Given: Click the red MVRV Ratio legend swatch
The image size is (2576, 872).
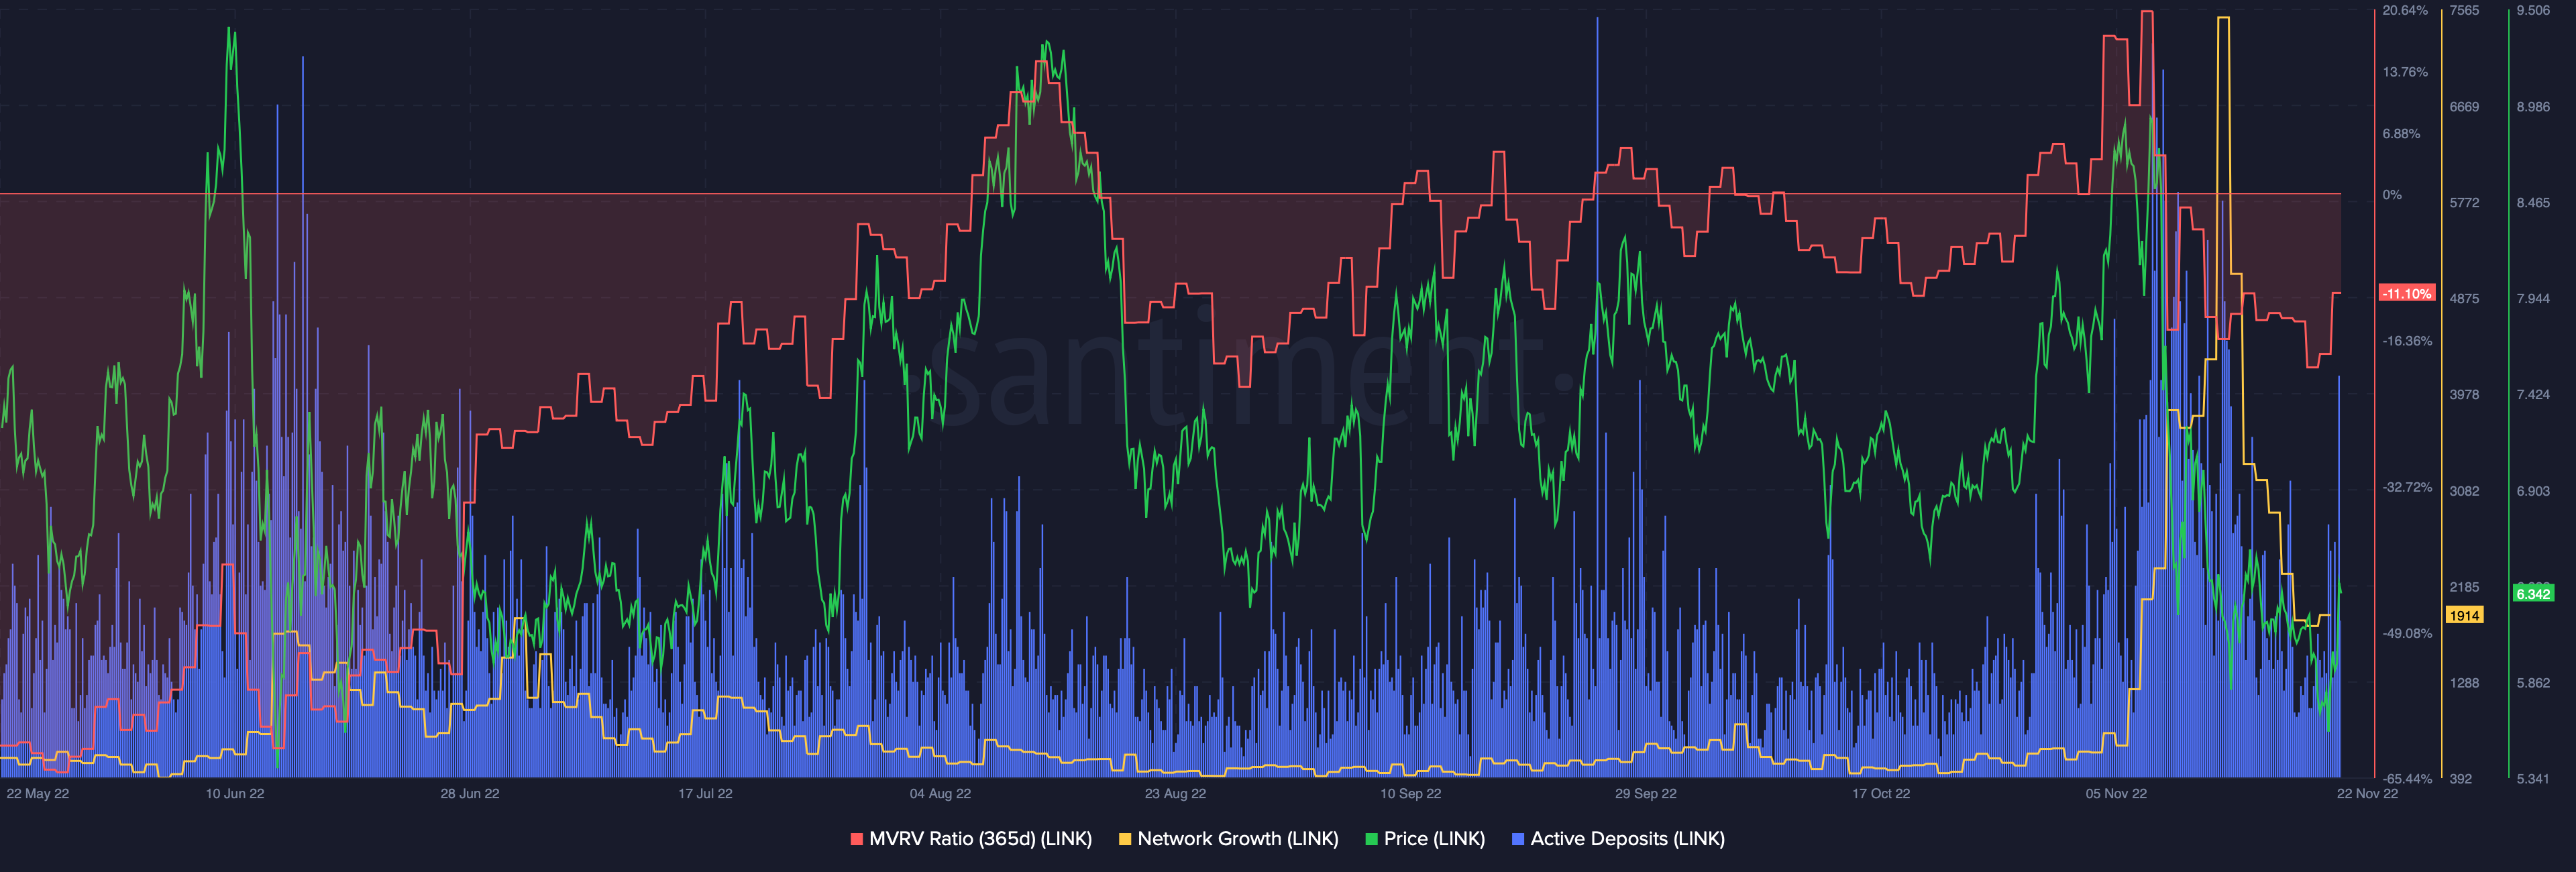Looking at the screenshot, I should 856,839.
